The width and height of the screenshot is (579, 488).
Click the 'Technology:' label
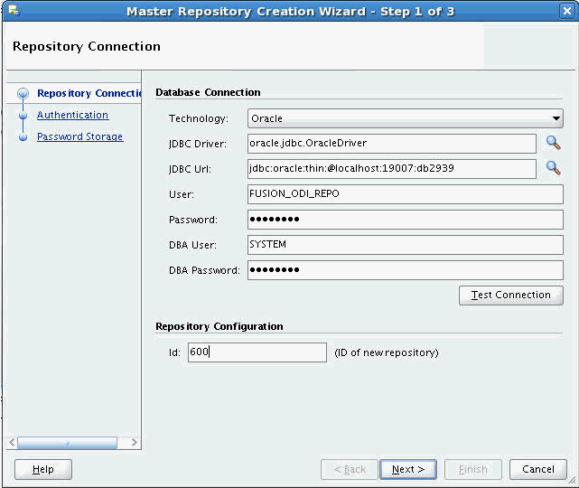(x=199, y=118)
